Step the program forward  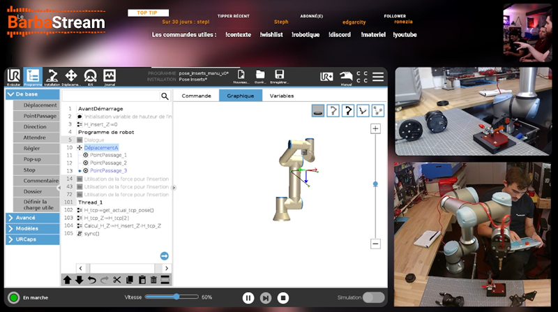tap(266, 298)
